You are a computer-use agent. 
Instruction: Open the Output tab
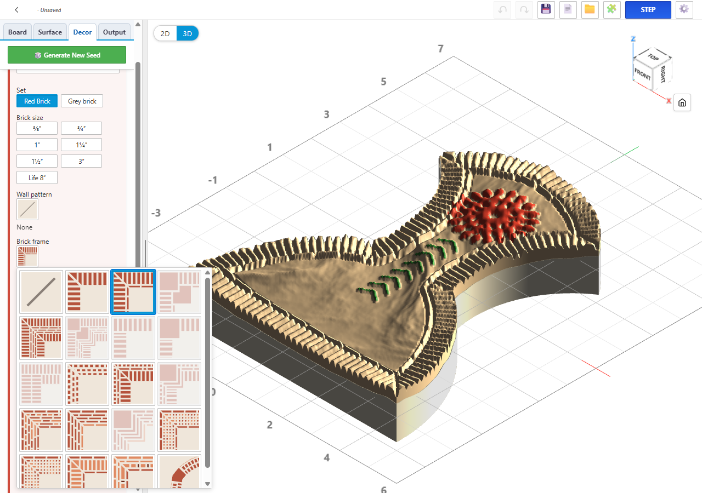(x=114, y=32)
